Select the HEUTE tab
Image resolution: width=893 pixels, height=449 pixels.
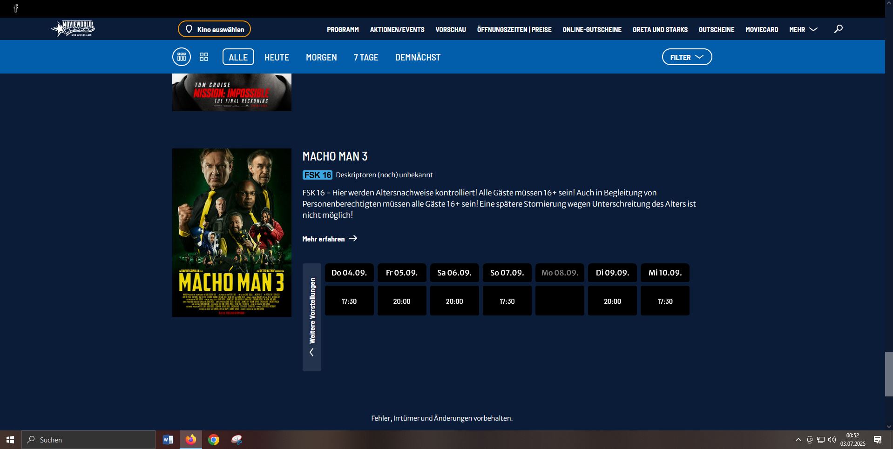(277, 57)
